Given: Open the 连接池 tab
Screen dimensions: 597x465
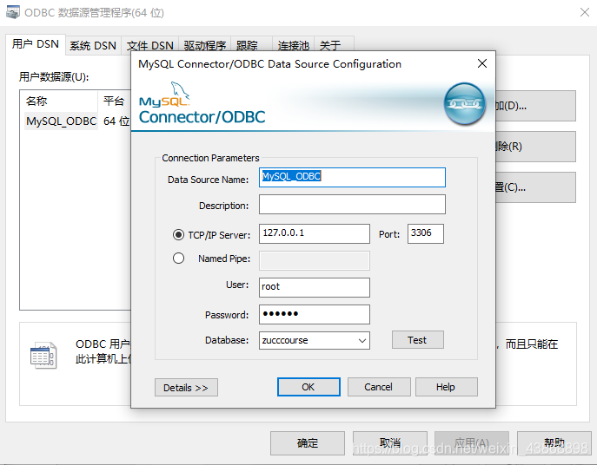Looking at the screenshot, I should click(x=293, y=46).
